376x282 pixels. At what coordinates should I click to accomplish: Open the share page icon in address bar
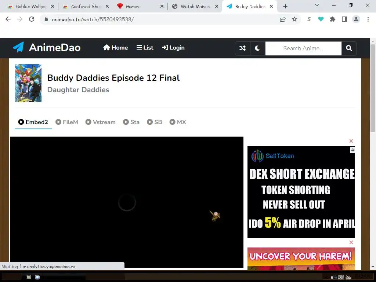(283, 19)
